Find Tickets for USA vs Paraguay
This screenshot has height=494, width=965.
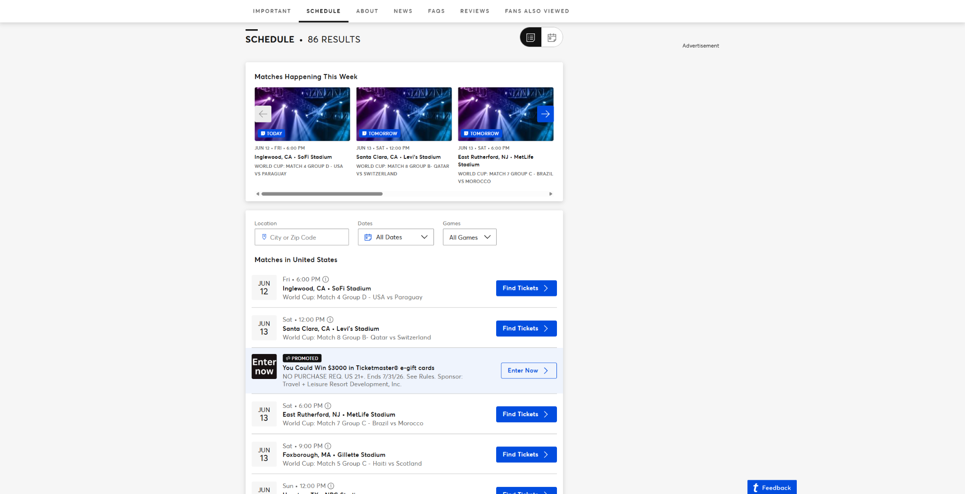526,288
